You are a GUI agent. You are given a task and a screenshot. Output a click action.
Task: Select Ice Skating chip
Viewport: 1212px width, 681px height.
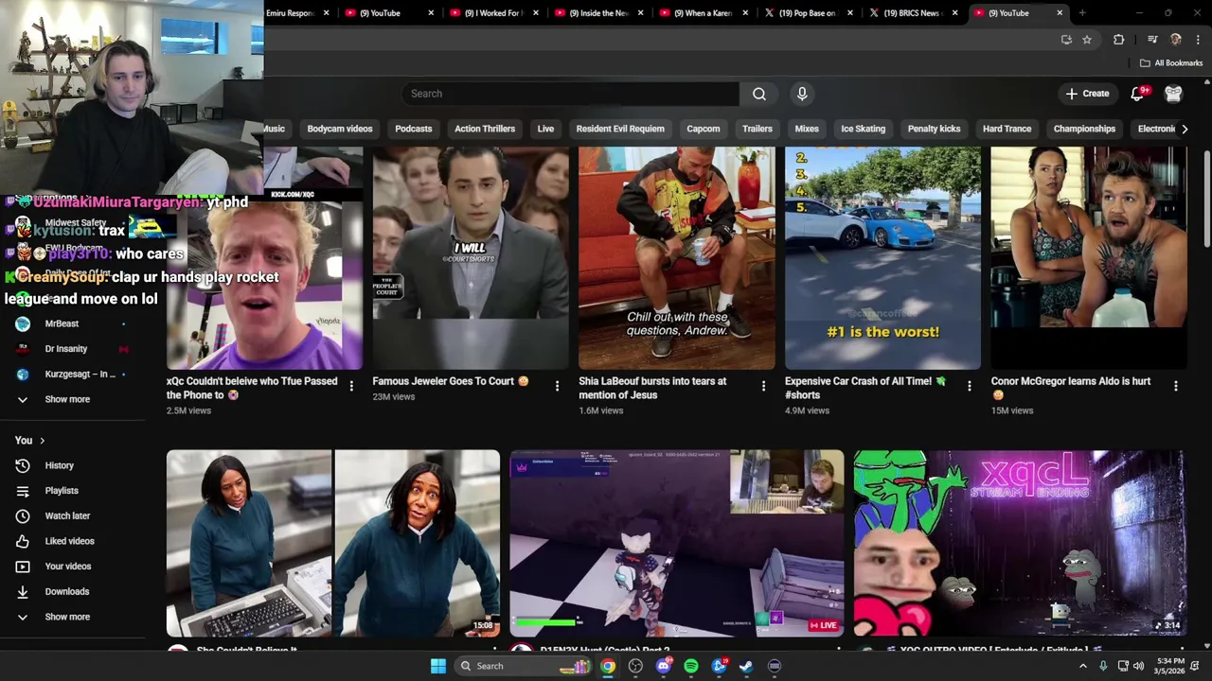pos(864,129)
